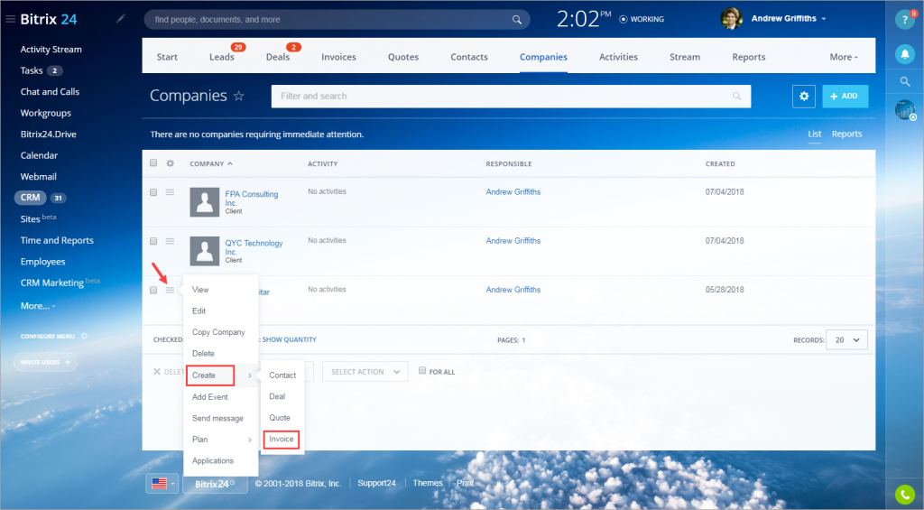Switch to the Deals tab

coord(278,57)
